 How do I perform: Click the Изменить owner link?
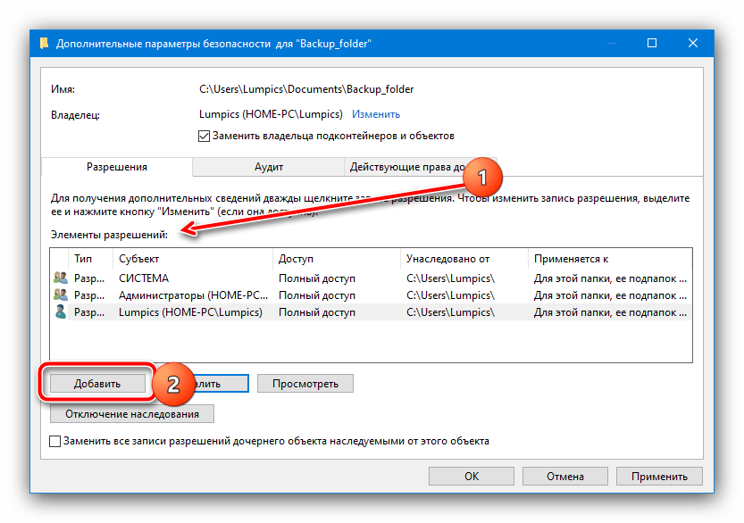(375, 114)
